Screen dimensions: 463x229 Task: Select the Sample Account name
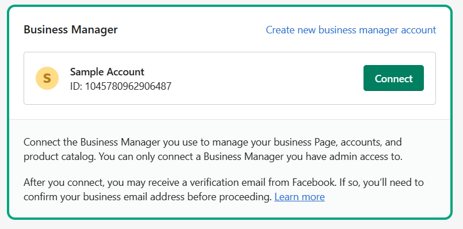pos(107,72)
